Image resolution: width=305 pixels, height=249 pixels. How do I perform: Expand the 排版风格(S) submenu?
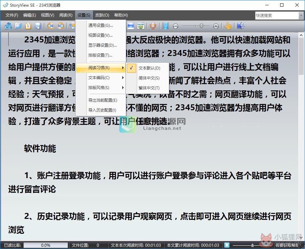click(x=101, y=87)
